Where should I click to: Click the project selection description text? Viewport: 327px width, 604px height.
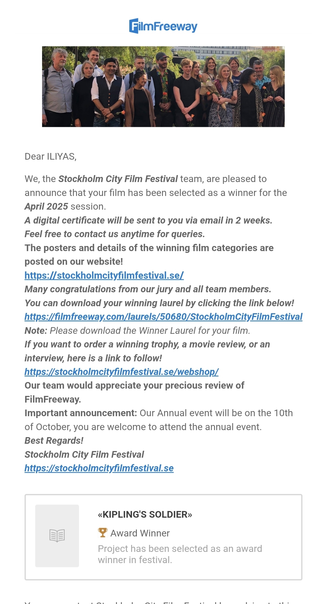click(x=180, y=554)
